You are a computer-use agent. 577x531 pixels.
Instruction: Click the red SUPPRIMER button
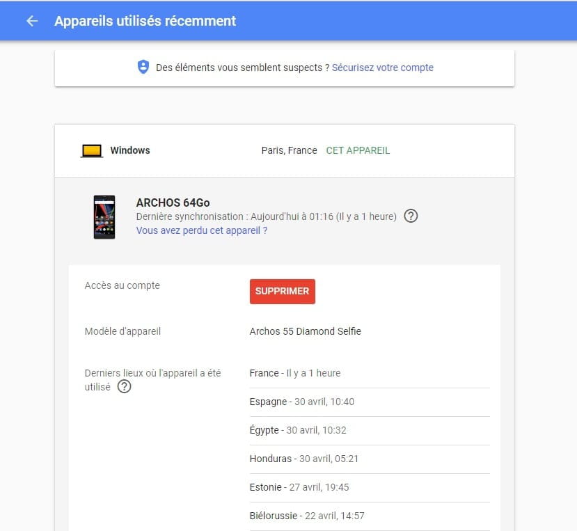283,291
